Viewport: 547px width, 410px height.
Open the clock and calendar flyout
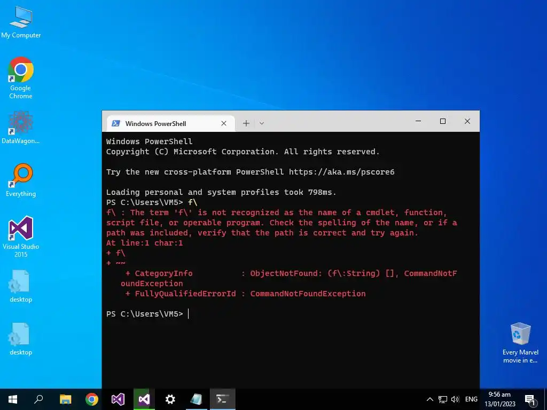499,399
